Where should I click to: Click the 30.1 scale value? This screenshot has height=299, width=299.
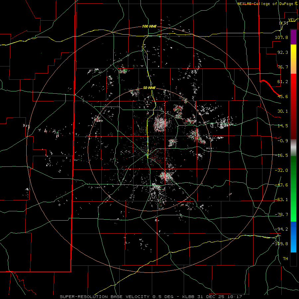click(x=283, y=111)
